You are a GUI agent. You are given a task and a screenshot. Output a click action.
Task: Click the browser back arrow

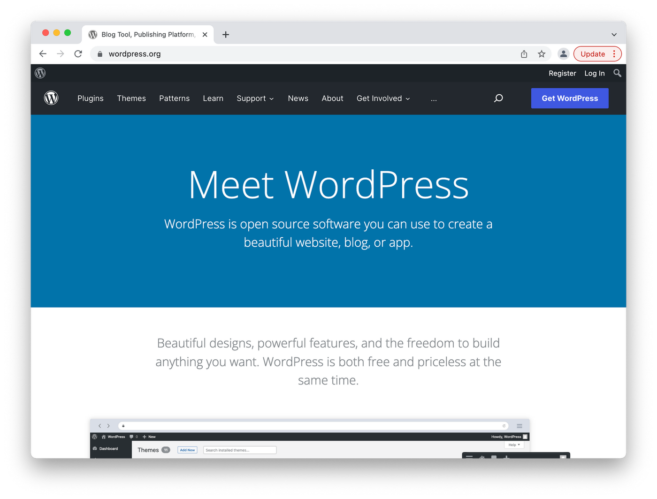point(43,53)
